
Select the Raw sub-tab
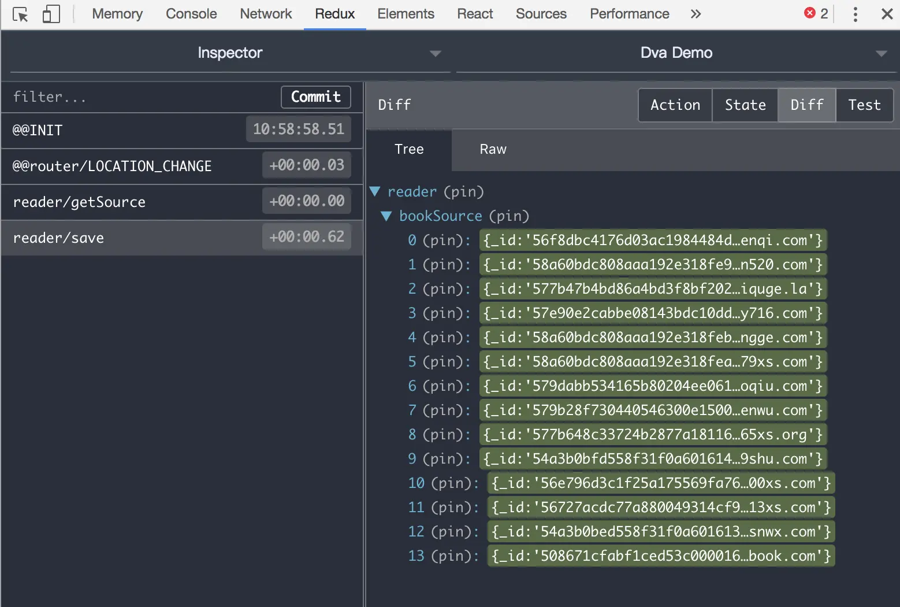coord(493,149)
